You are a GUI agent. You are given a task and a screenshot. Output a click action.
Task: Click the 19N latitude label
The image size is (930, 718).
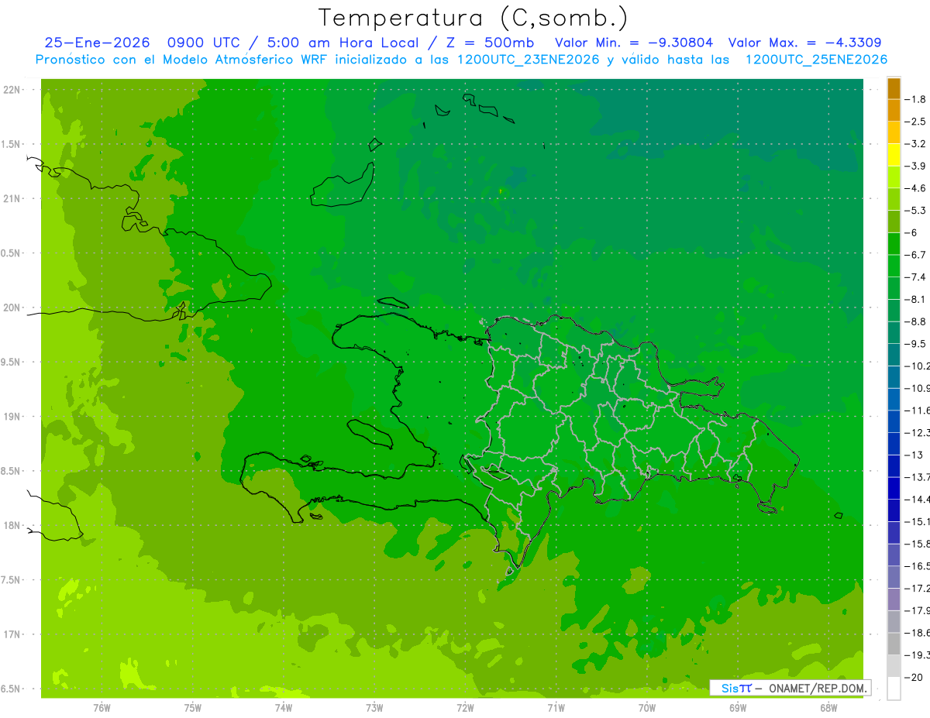point(12,417)
